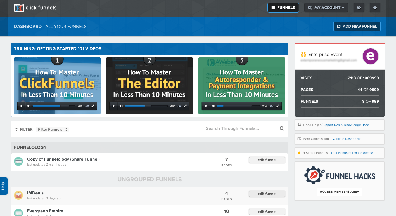
Task: Click the search magnifier icon
Action: coord(282,128)
